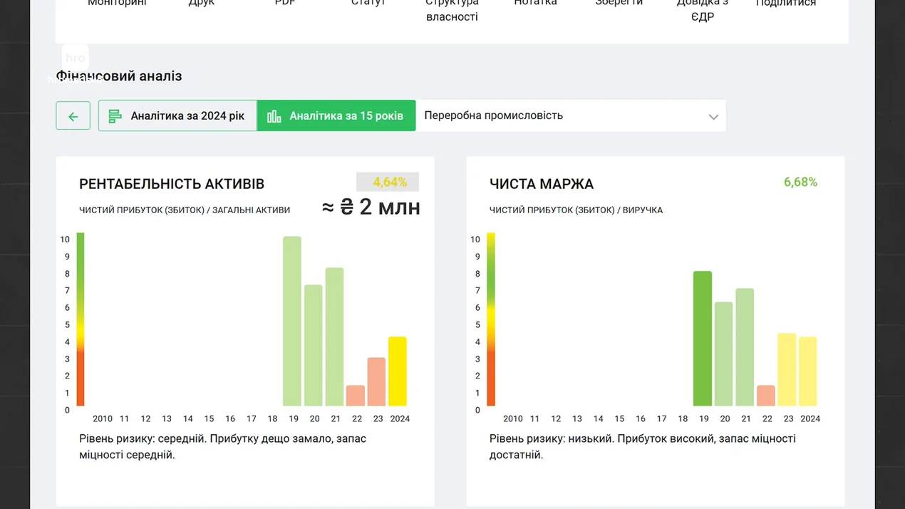Select the dark green 2019 bar in net margin chart
905x509 pixels.
(x=702, y=339)
